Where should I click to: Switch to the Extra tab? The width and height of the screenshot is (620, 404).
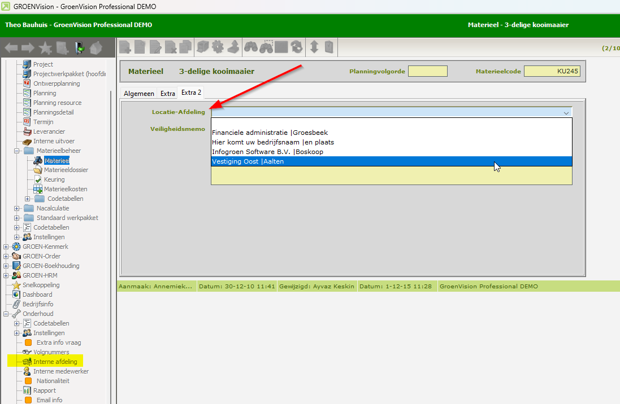tap(167, 93)
